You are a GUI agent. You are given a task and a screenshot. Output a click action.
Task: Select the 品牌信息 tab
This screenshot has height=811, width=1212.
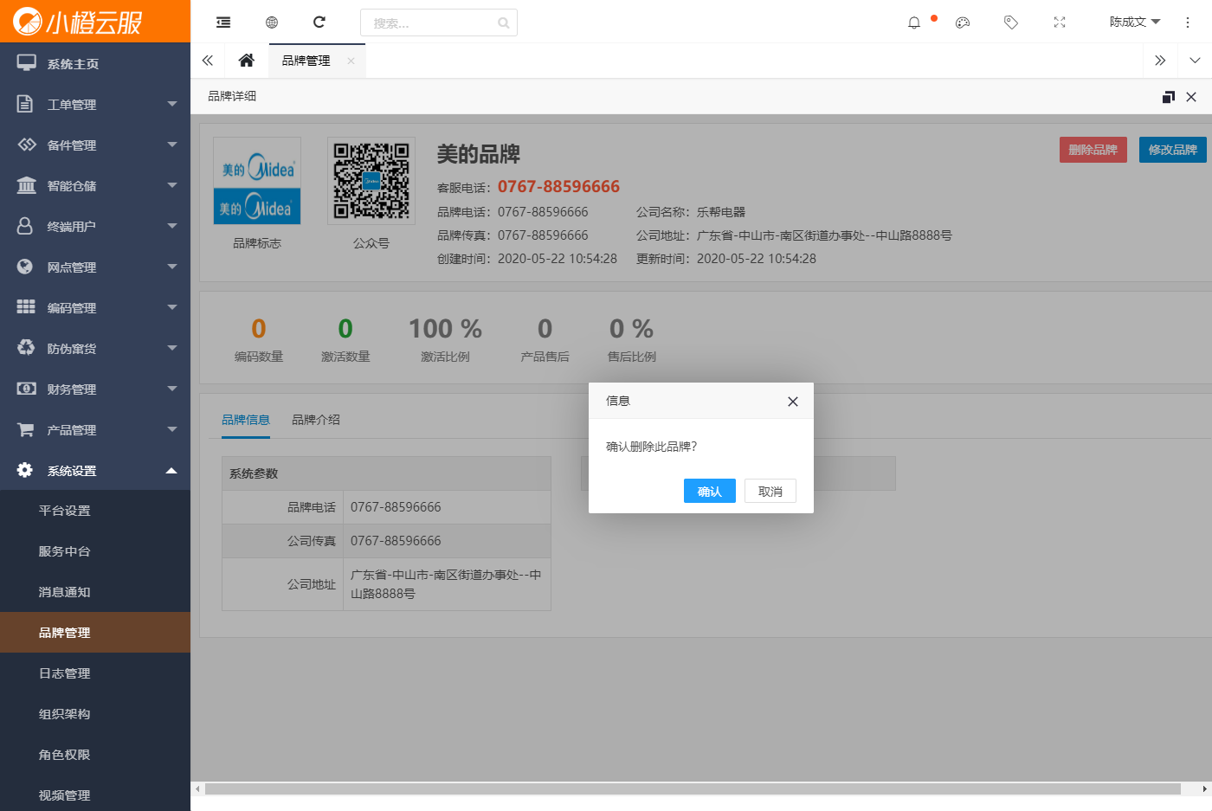point(246,420)
